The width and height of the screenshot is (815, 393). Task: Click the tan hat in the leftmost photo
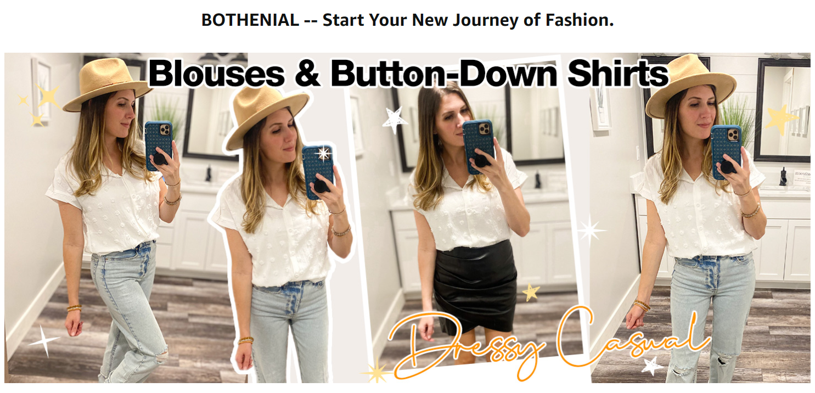click(x=107, y=83)
